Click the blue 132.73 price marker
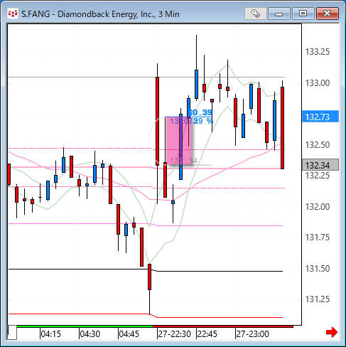Screen dimensions: 346x347 [320, 117]
